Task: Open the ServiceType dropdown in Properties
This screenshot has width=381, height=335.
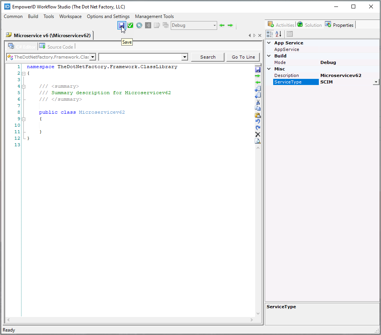Action: tap(376, 82)
